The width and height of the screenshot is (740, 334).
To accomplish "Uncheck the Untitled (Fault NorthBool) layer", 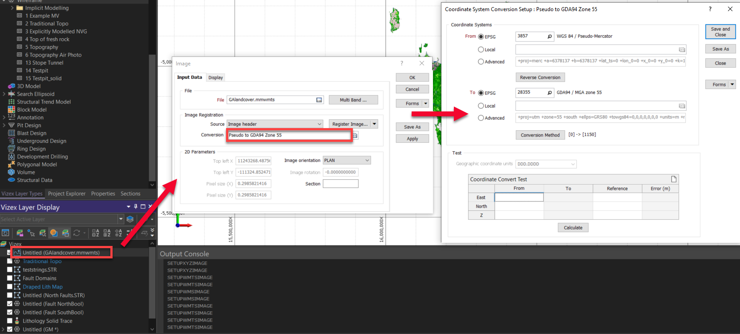I will click(10, 304).
